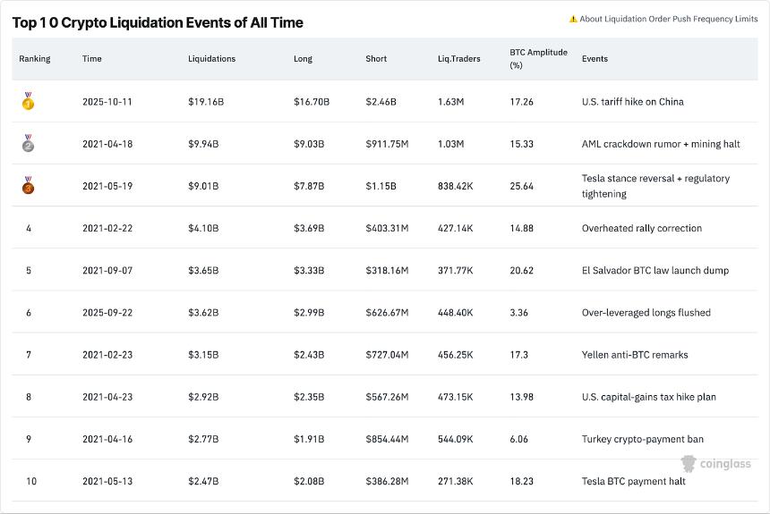Click the Short column header
770x514 pixels.
(x=376, y=59)
